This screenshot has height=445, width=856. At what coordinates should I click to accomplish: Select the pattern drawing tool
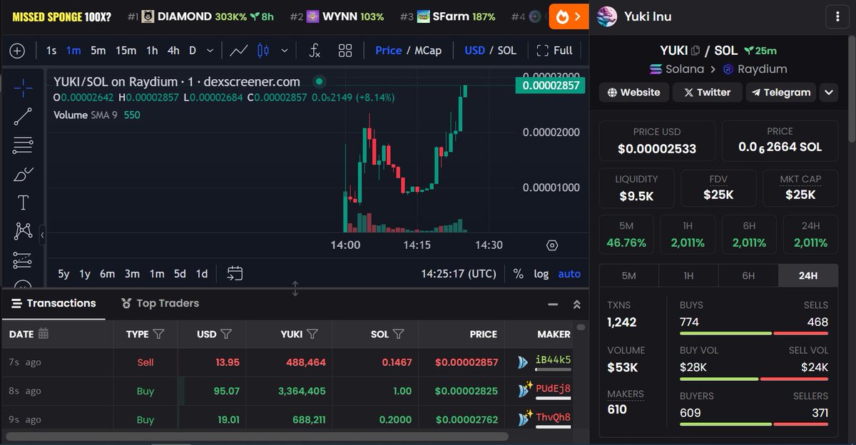click(23, 231)
